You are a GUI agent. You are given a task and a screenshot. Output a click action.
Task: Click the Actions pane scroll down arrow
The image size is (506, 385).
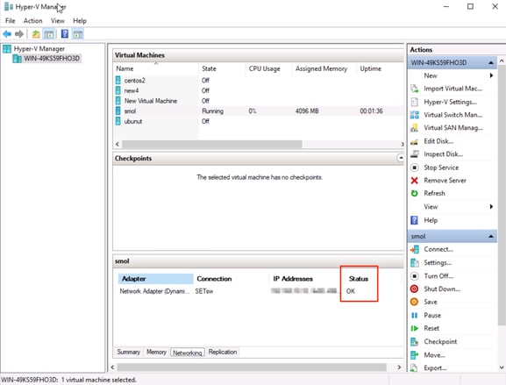pos(502,367)
